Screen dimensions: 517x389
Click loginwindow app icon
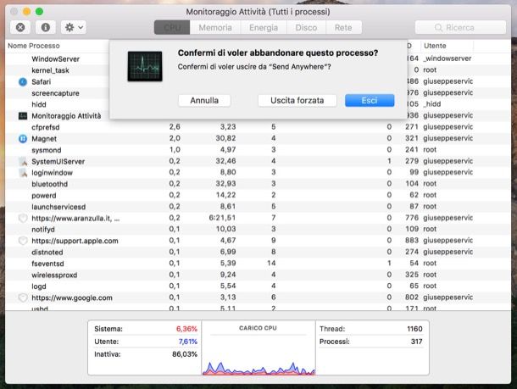pos(23,173)
